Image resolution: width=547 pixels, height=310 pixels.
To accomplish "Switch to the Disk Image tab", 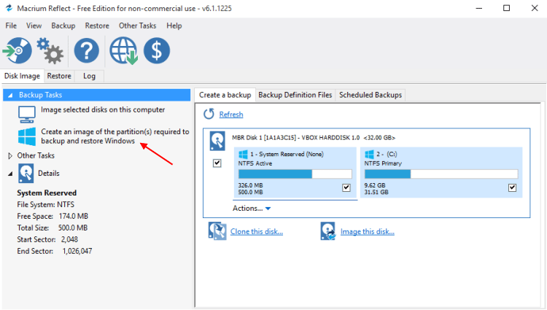I will pyautogui.click(x=22, y=76).
